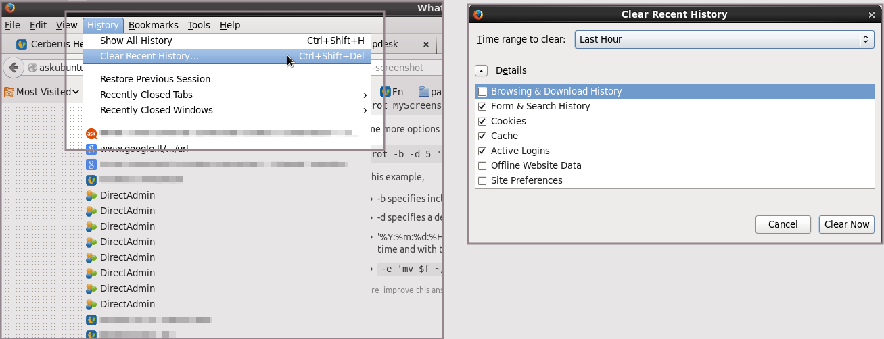884x339 pixels.
Task: Close the tab ending in 'pdesk'
Action: pos(426,44)
